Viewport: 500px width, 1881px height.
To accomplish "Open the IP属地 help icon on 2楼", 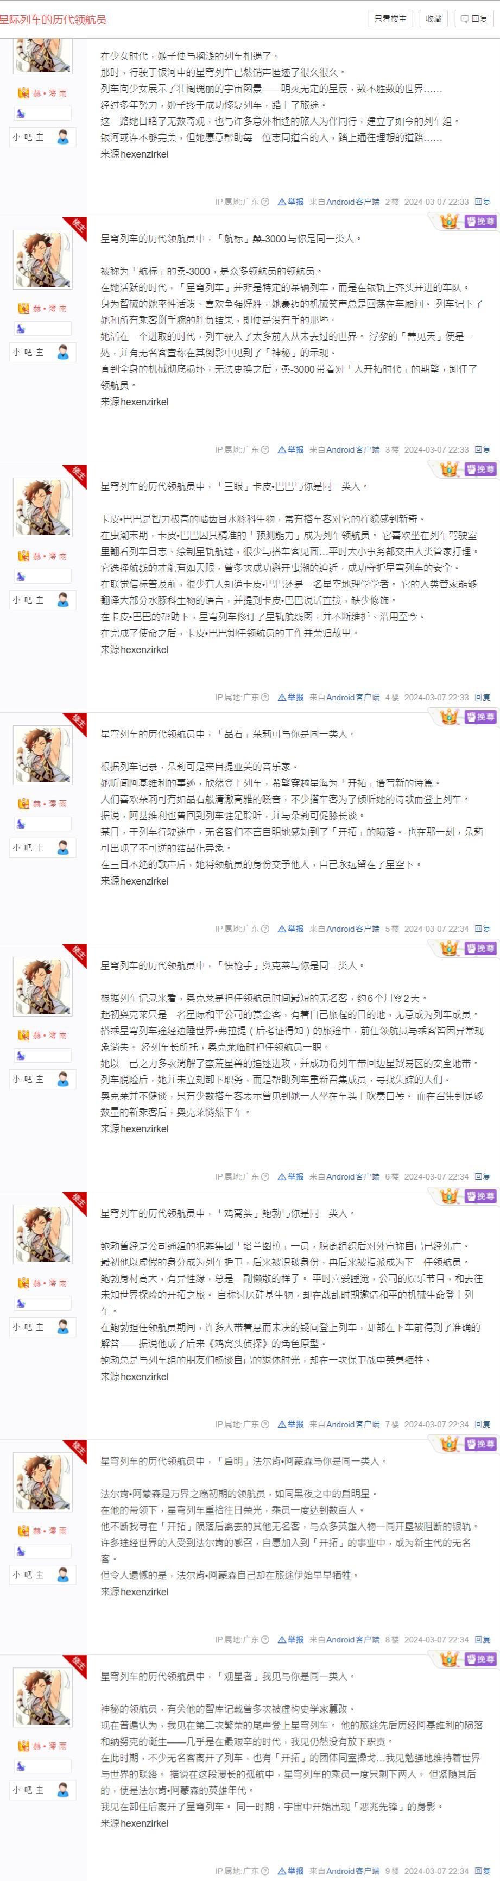I will click(265, 202).
